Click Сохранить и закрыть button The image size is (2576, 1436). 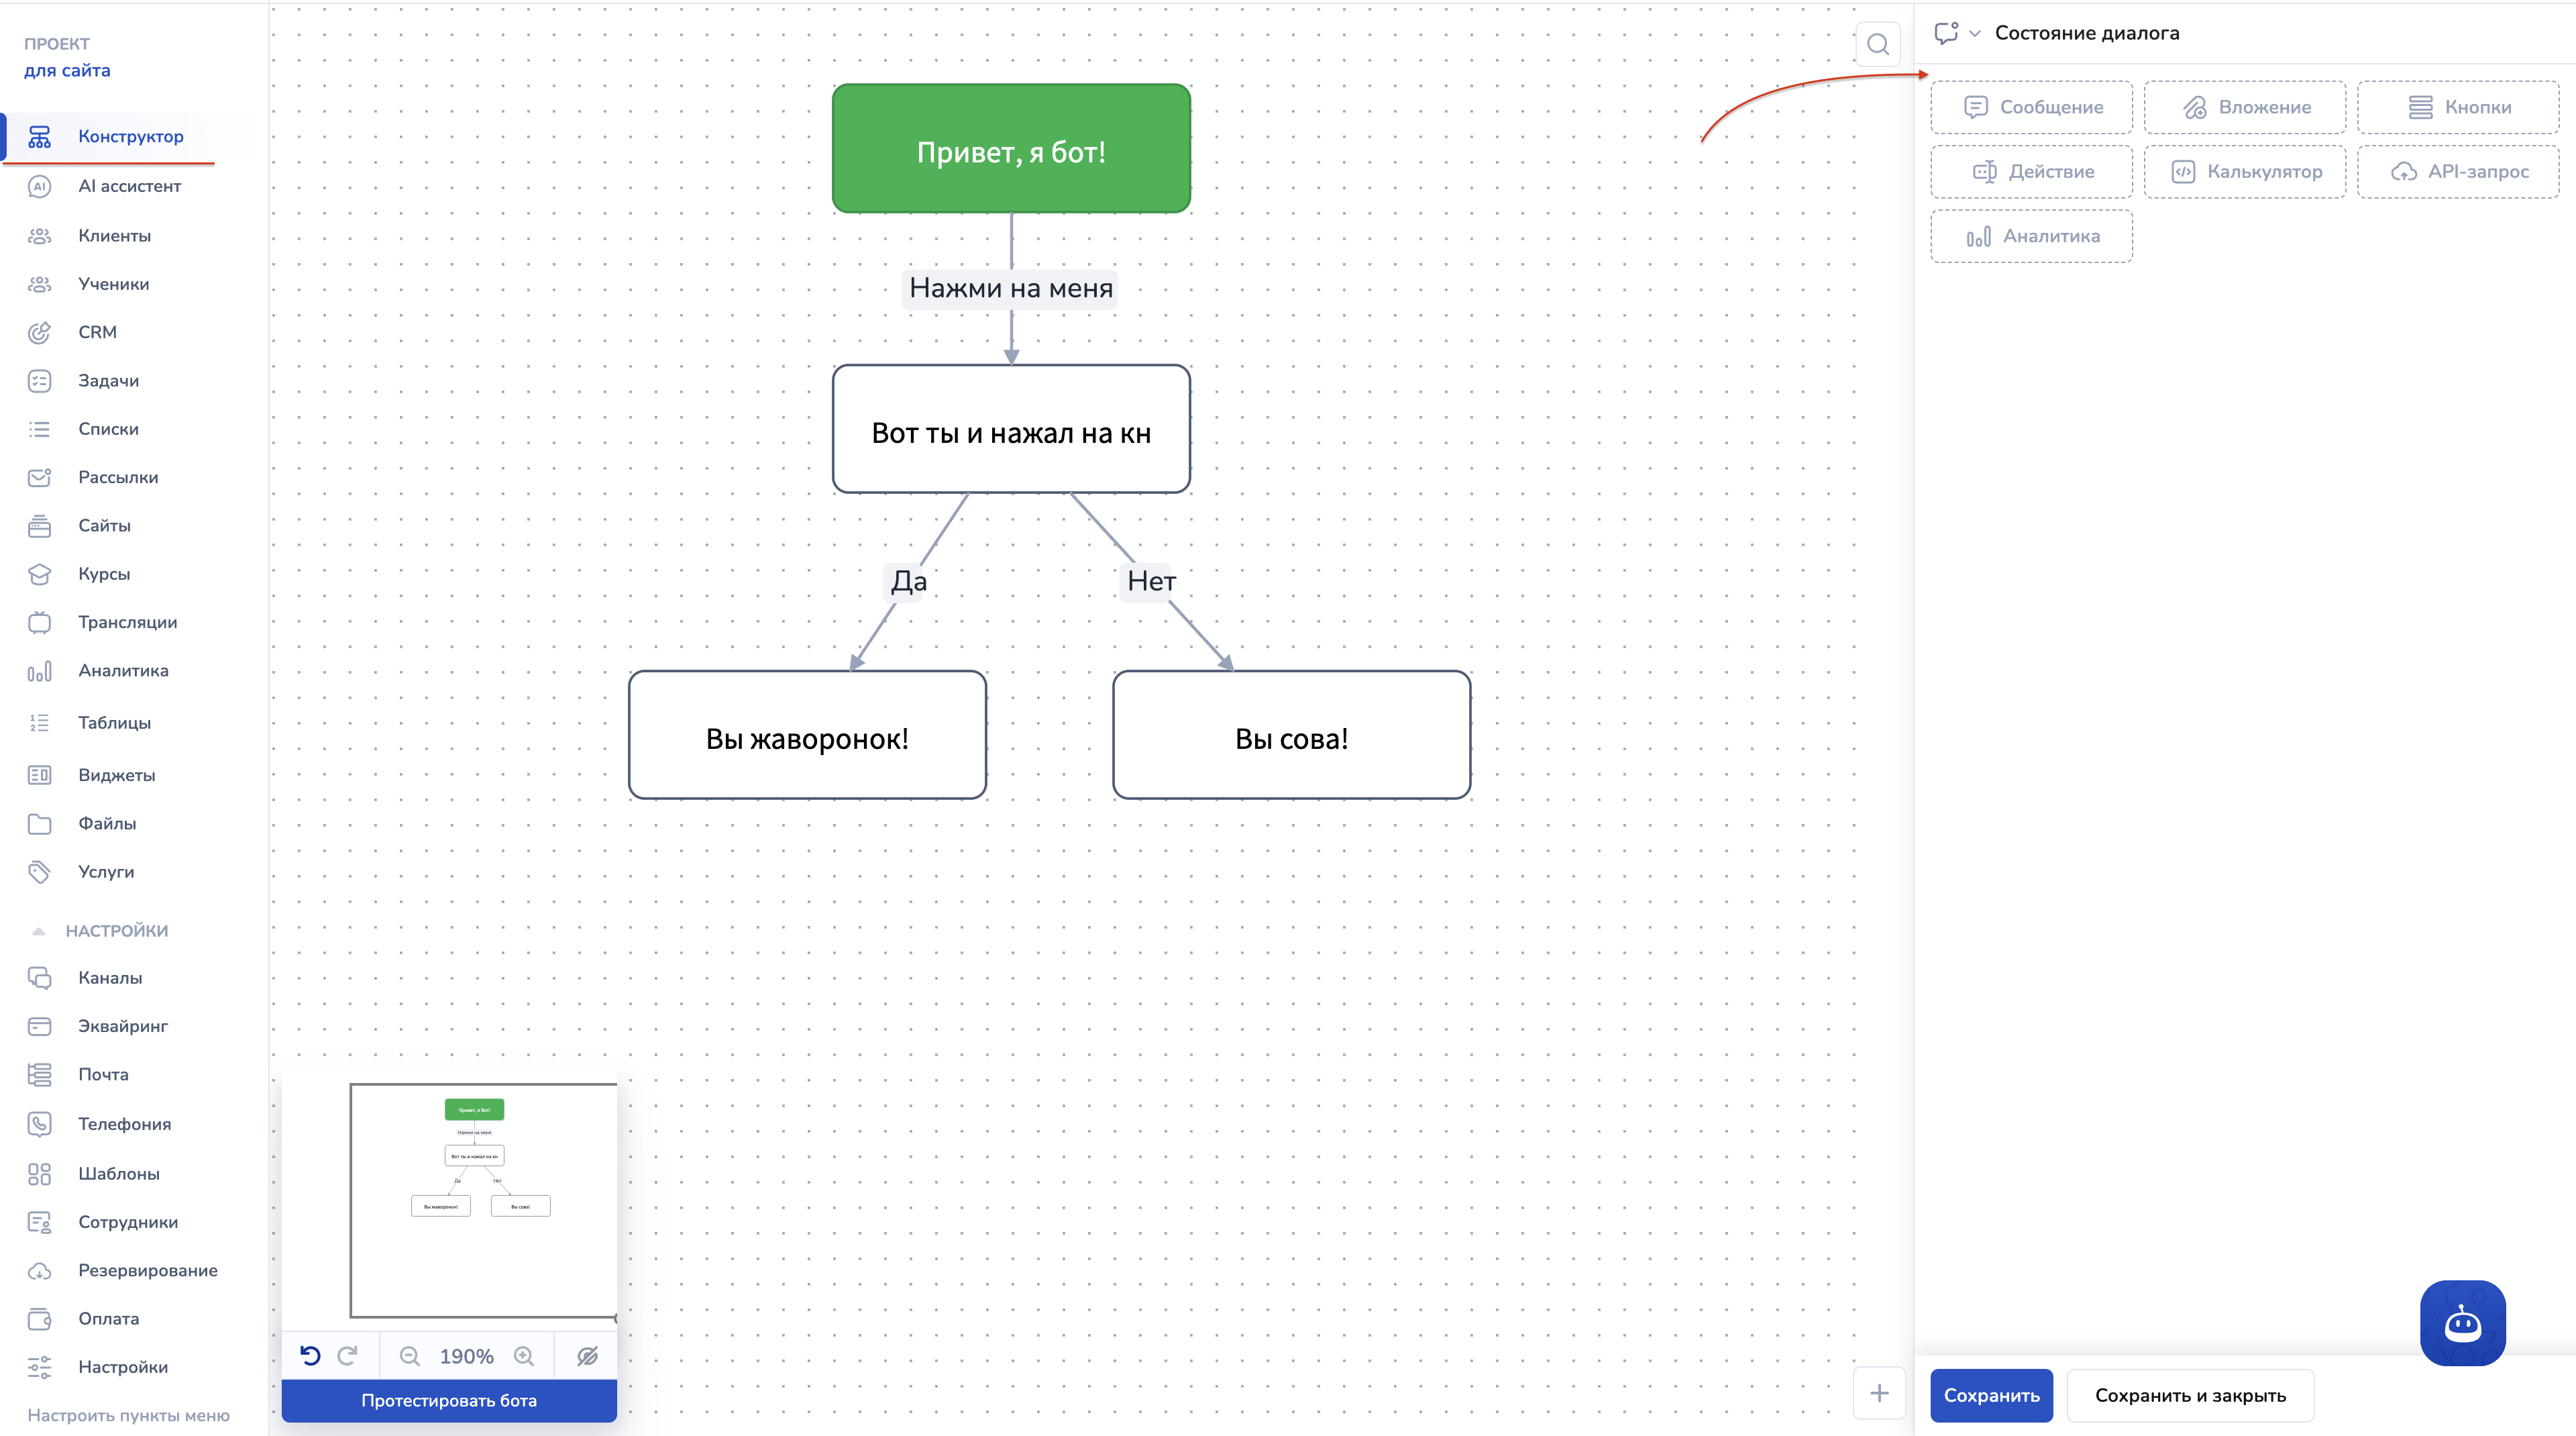[x=2189, y=1394]
